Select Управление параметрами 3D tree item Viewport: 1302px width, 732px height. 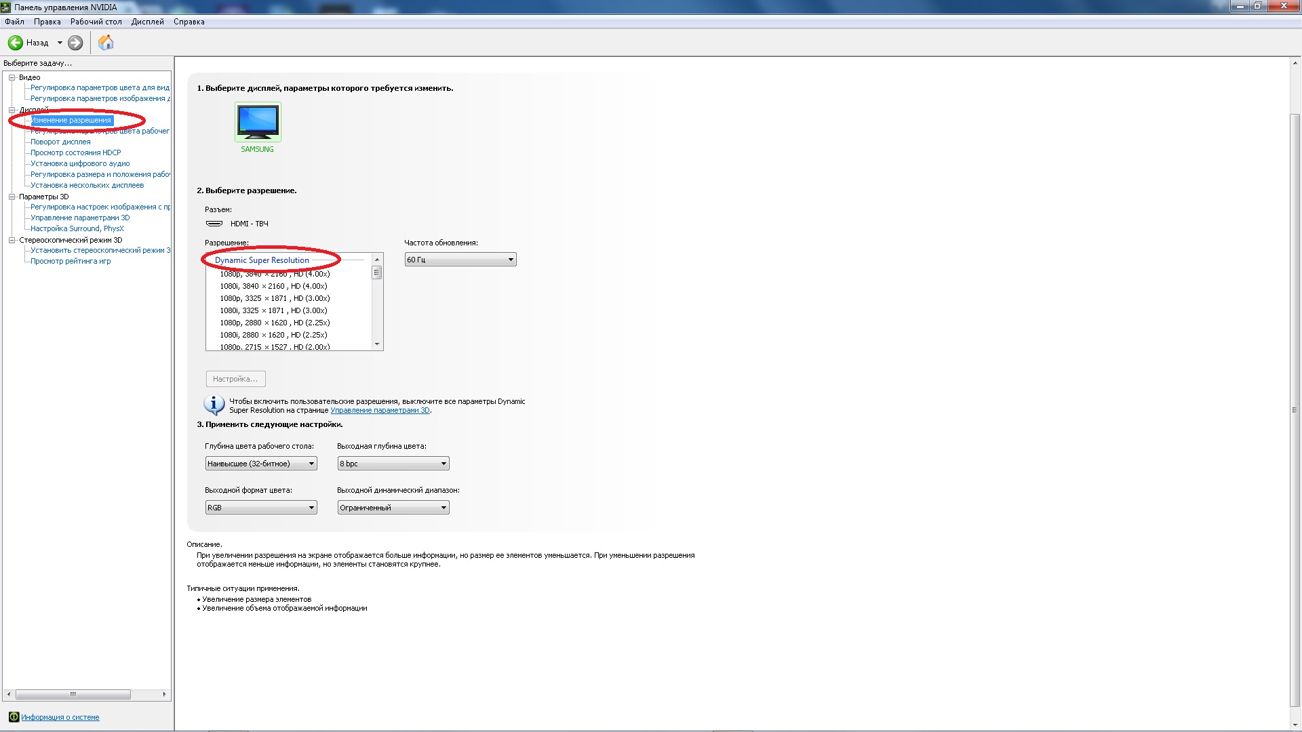[x=80, y=218]
